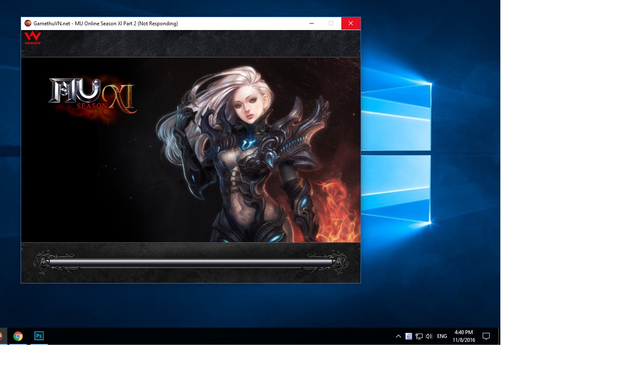Open the Action Center notifications icon
The height and width of the screenshot is (386, 619).
(x=486, y=336)
